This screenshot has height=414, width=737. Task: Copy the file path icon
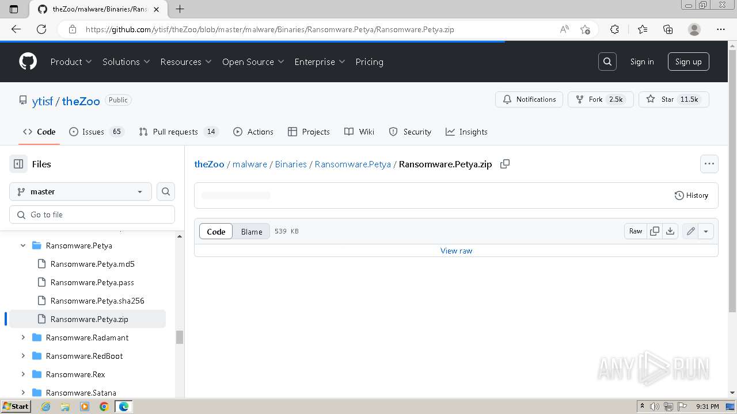click(x=505, y=164)
